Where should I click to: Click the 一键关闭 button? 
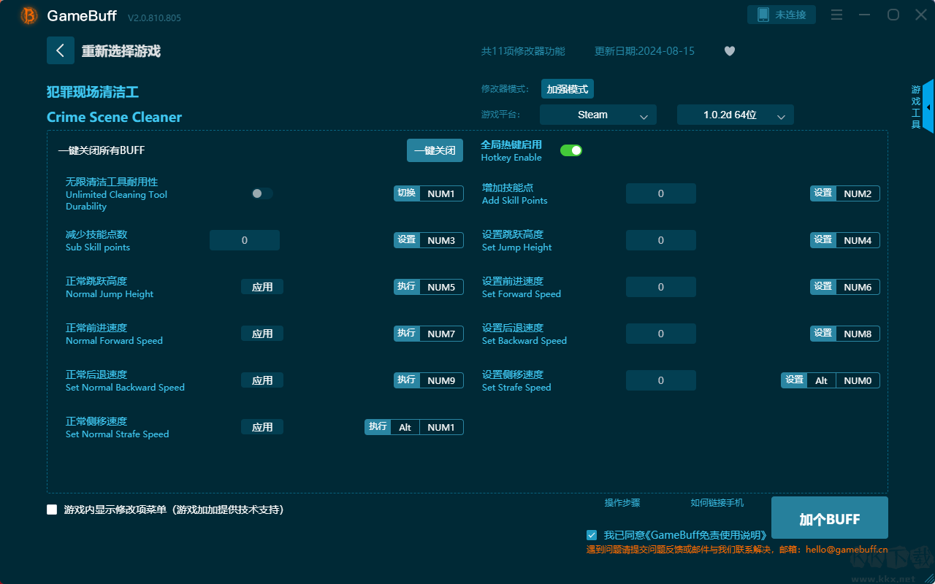(x=435, y=150)
